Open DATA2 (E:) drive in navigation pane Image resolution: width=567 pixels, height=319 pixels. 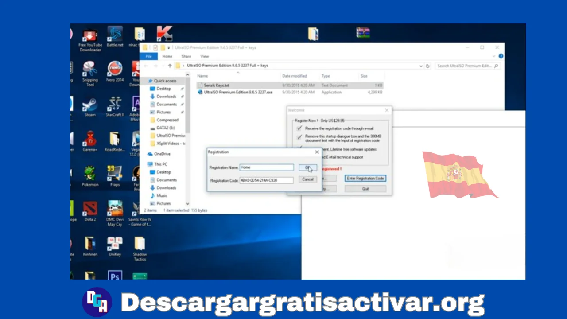click(x=166, y=128)
